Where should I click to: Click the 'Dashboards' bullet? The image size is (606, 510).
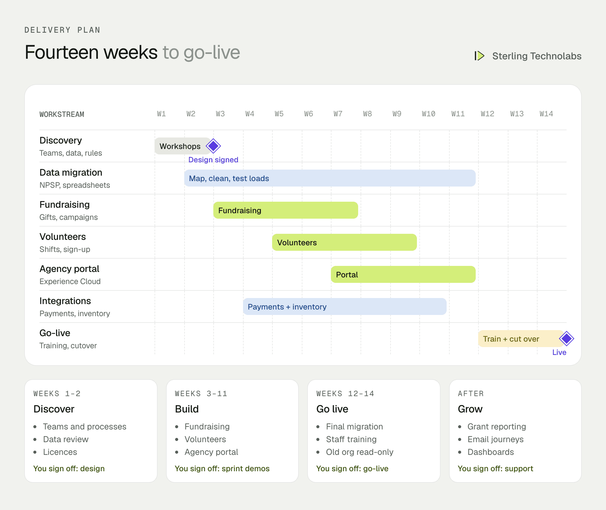491,452
